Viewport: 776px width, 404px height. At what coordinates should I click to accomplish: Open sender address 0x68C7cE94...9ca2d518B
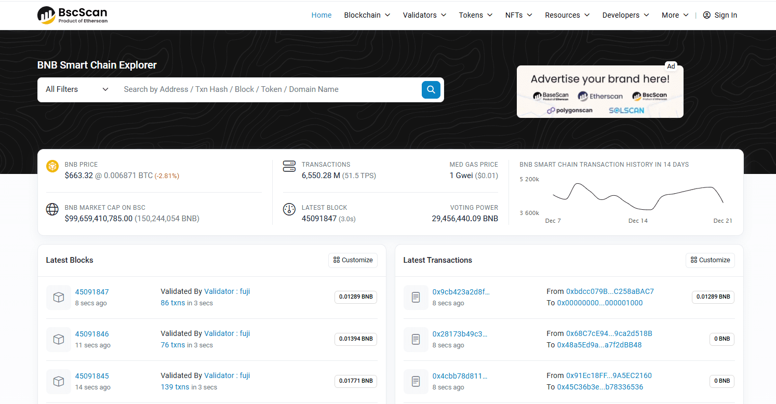pyautogui.click(x=609, y=333)
